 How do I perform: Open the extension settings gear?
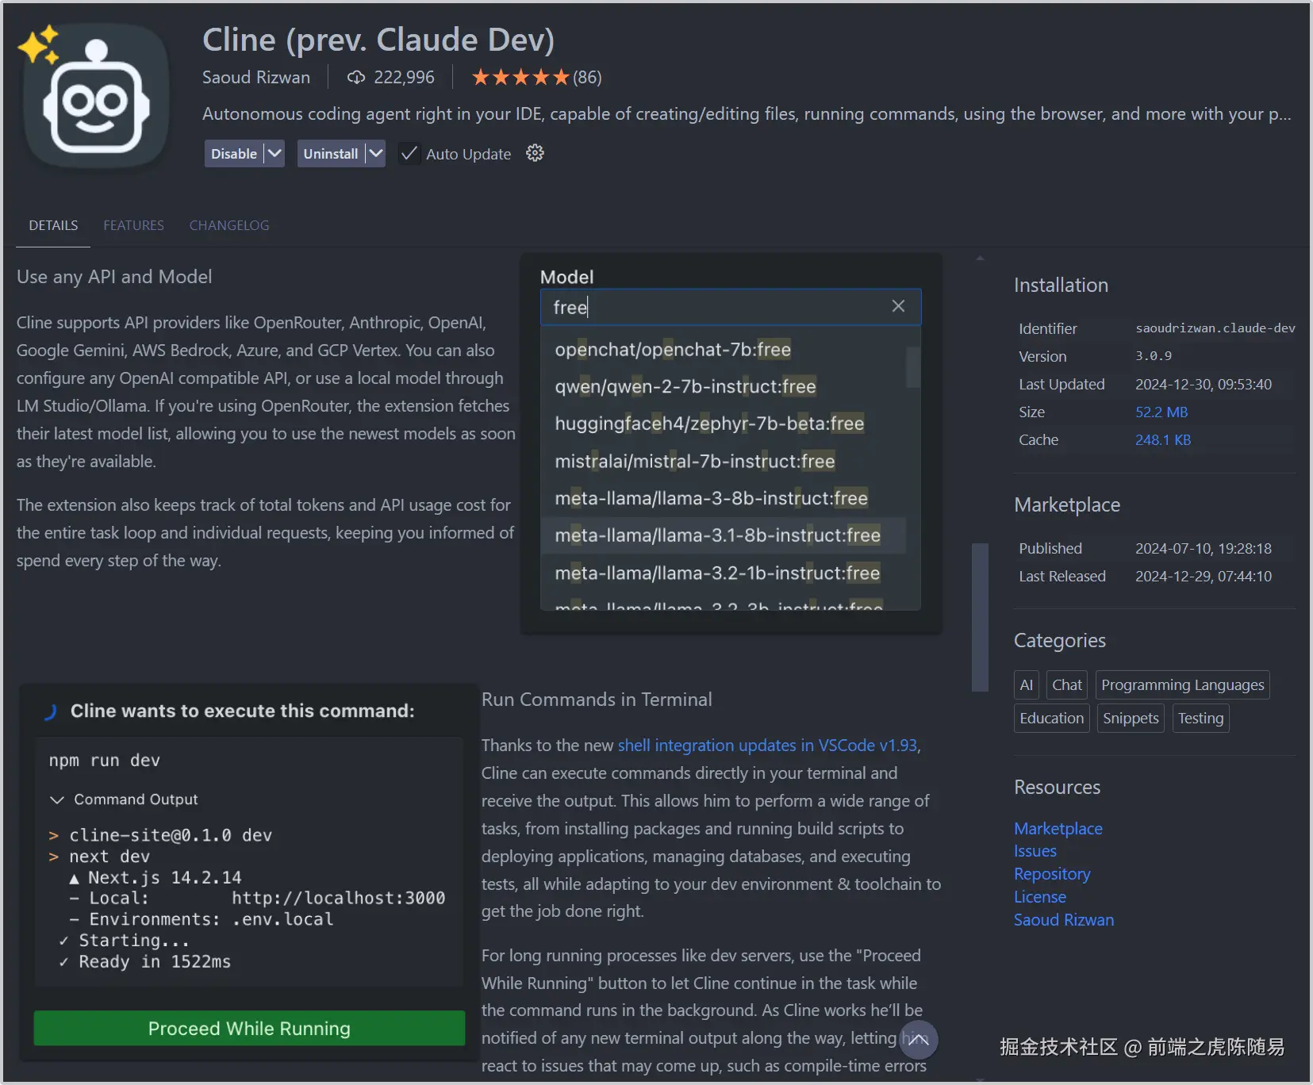click(536, 153)
